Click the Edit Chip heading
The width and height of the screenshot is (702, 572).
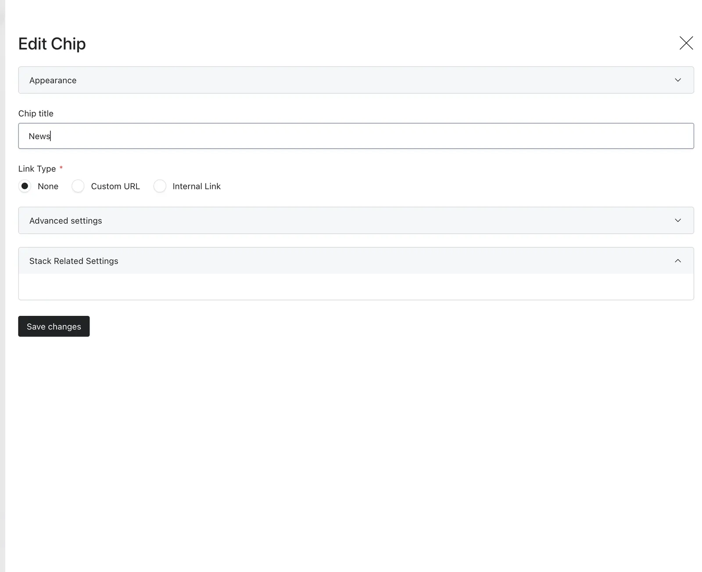tap(52, 44)
